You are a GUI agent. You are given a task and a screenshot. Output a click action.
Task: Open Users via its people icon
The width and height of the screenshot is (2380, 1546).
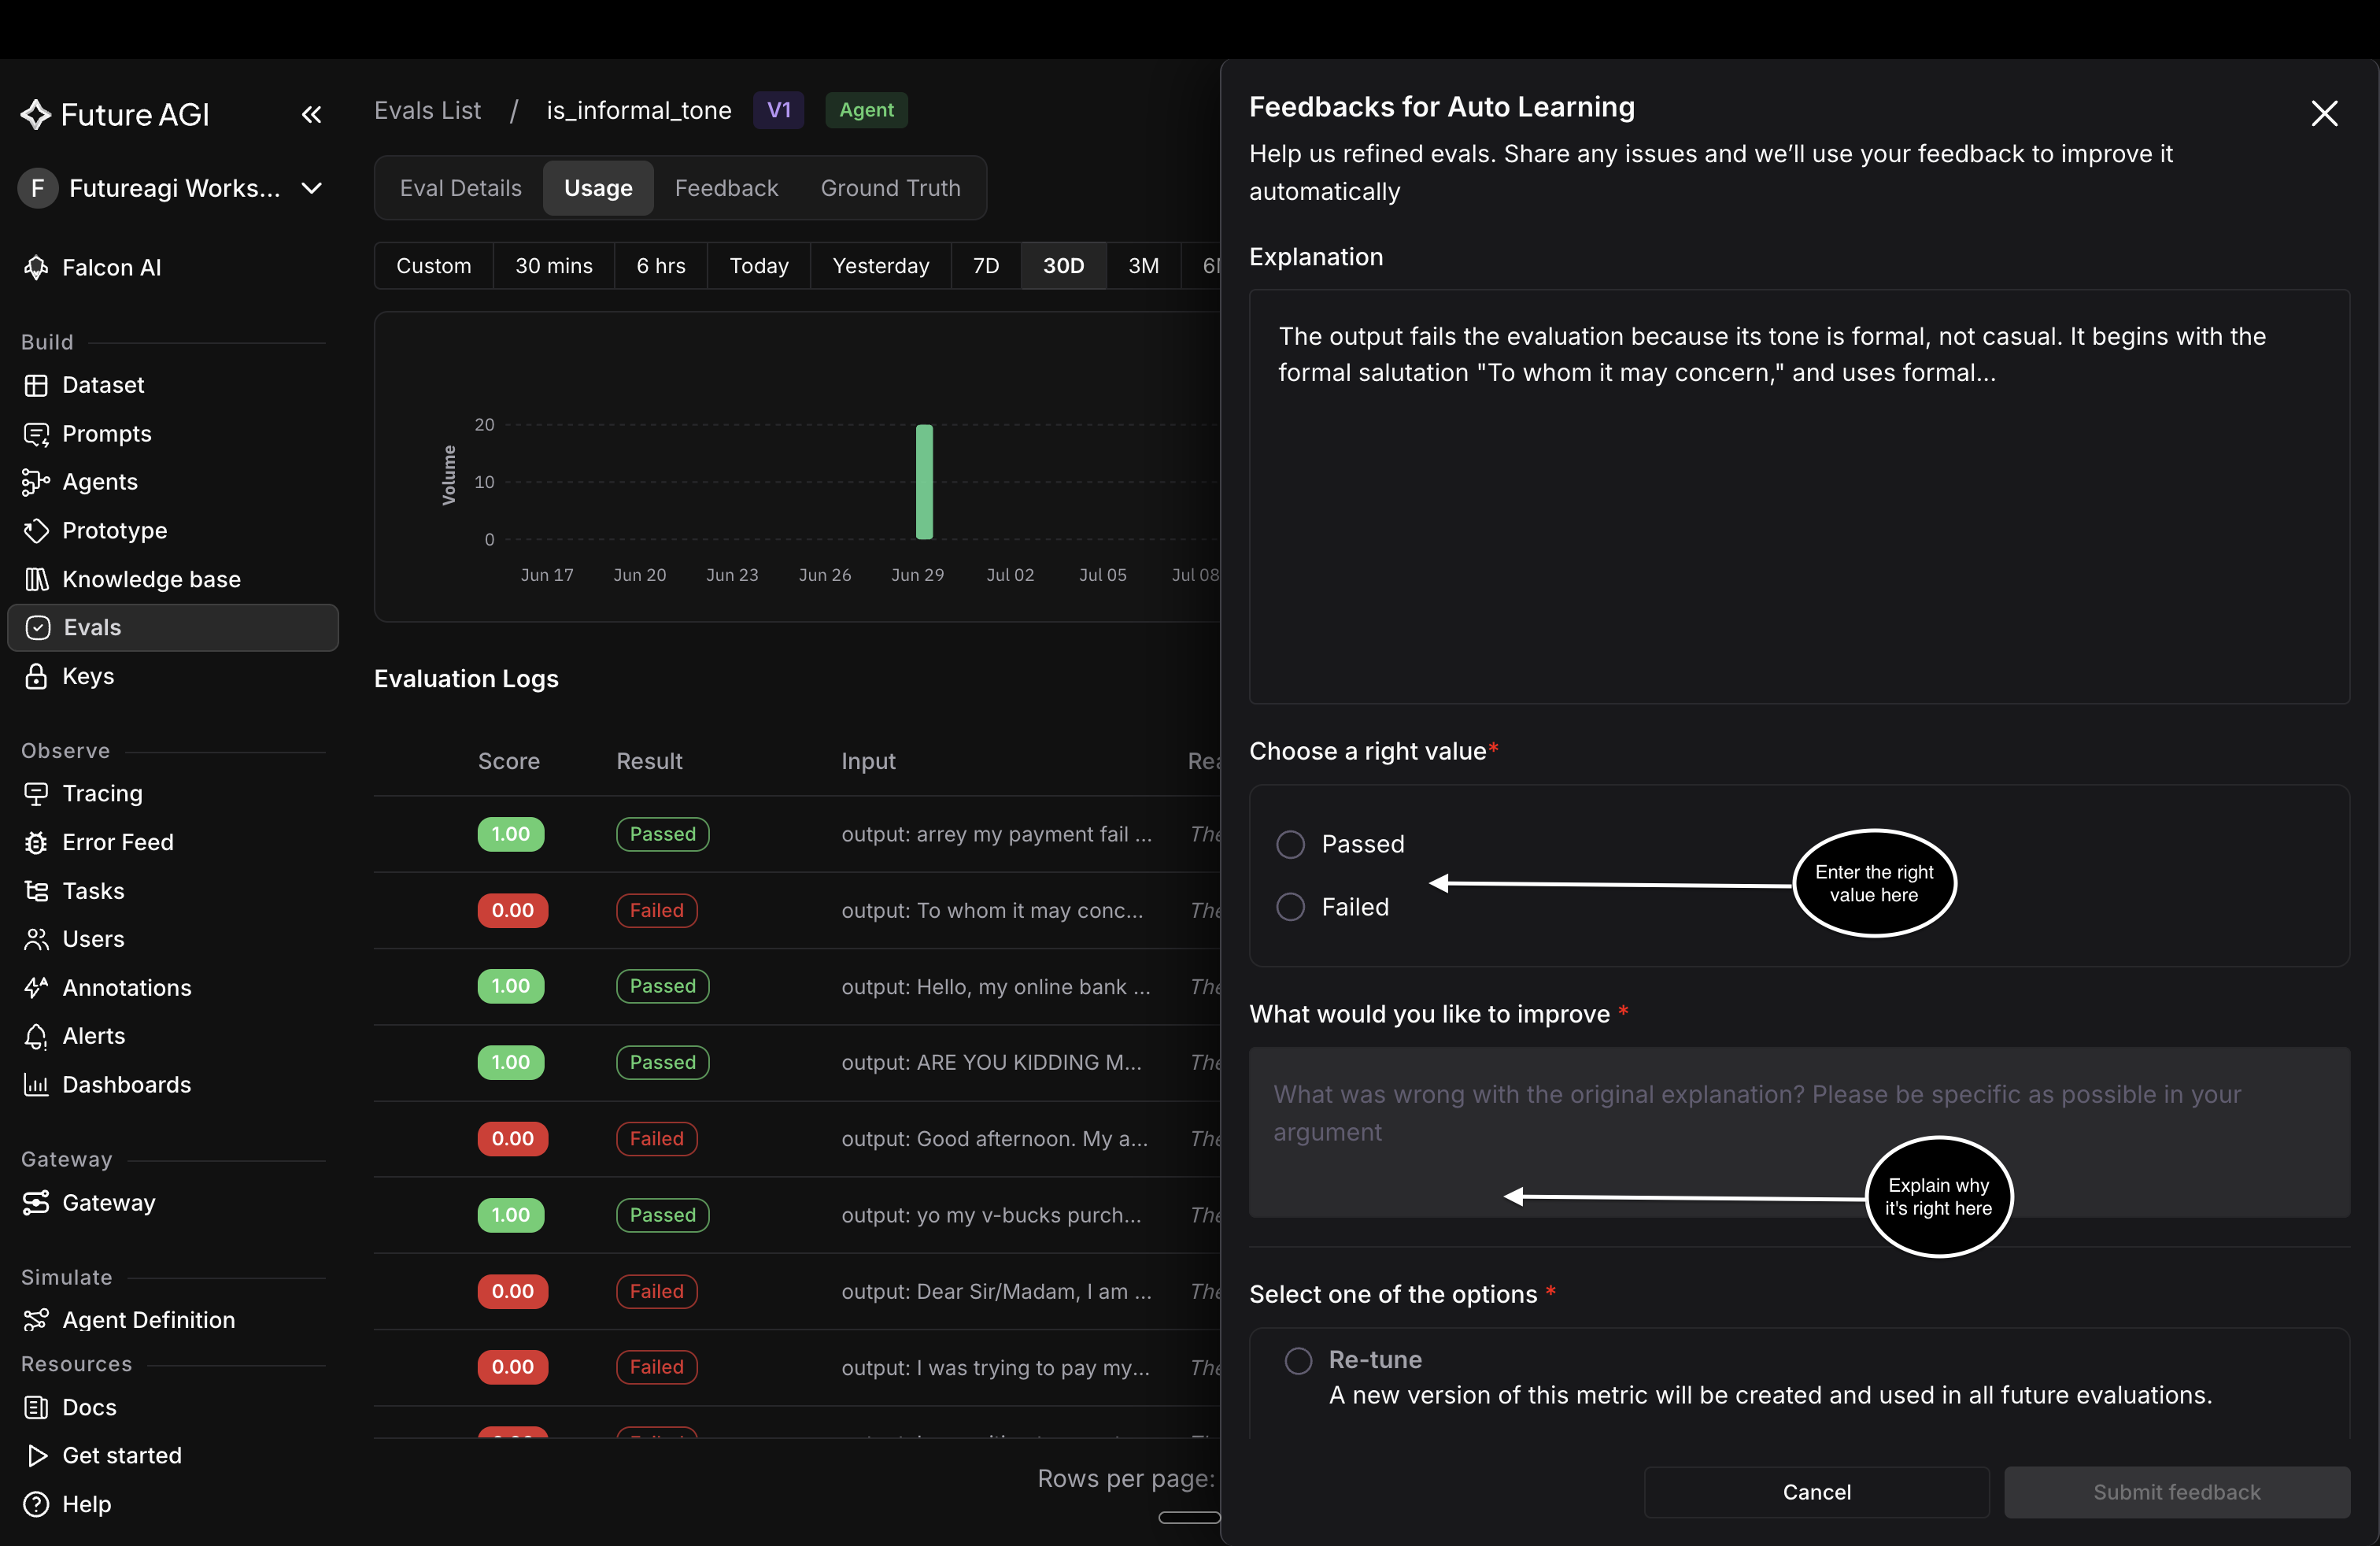(x=36, y=939)
